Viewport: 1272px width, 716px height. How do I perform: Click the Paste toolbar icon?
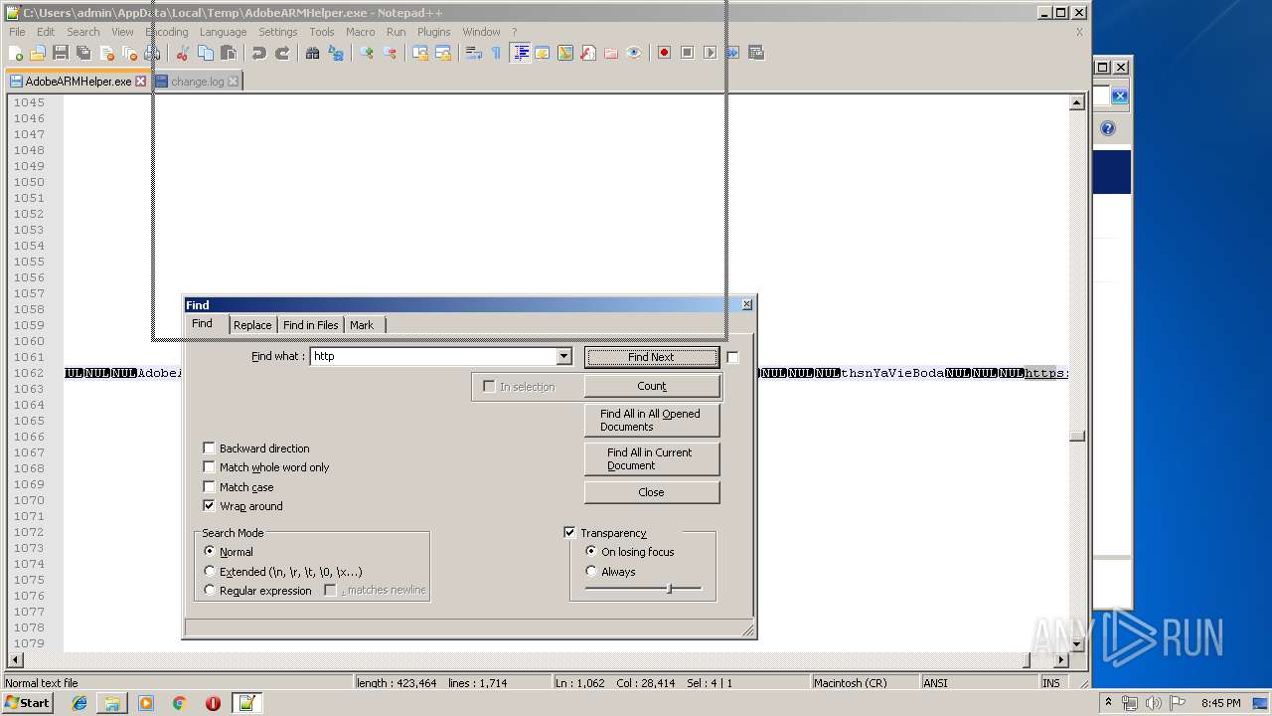pyautogui.click(x=229, y=53)
